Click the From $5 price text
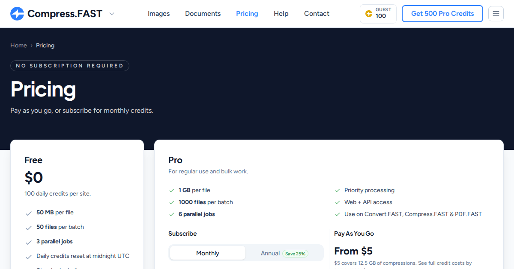 click(x=353, y=251)
